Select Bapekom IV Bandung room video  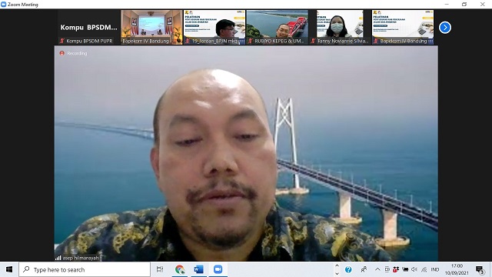click(151, 28)
